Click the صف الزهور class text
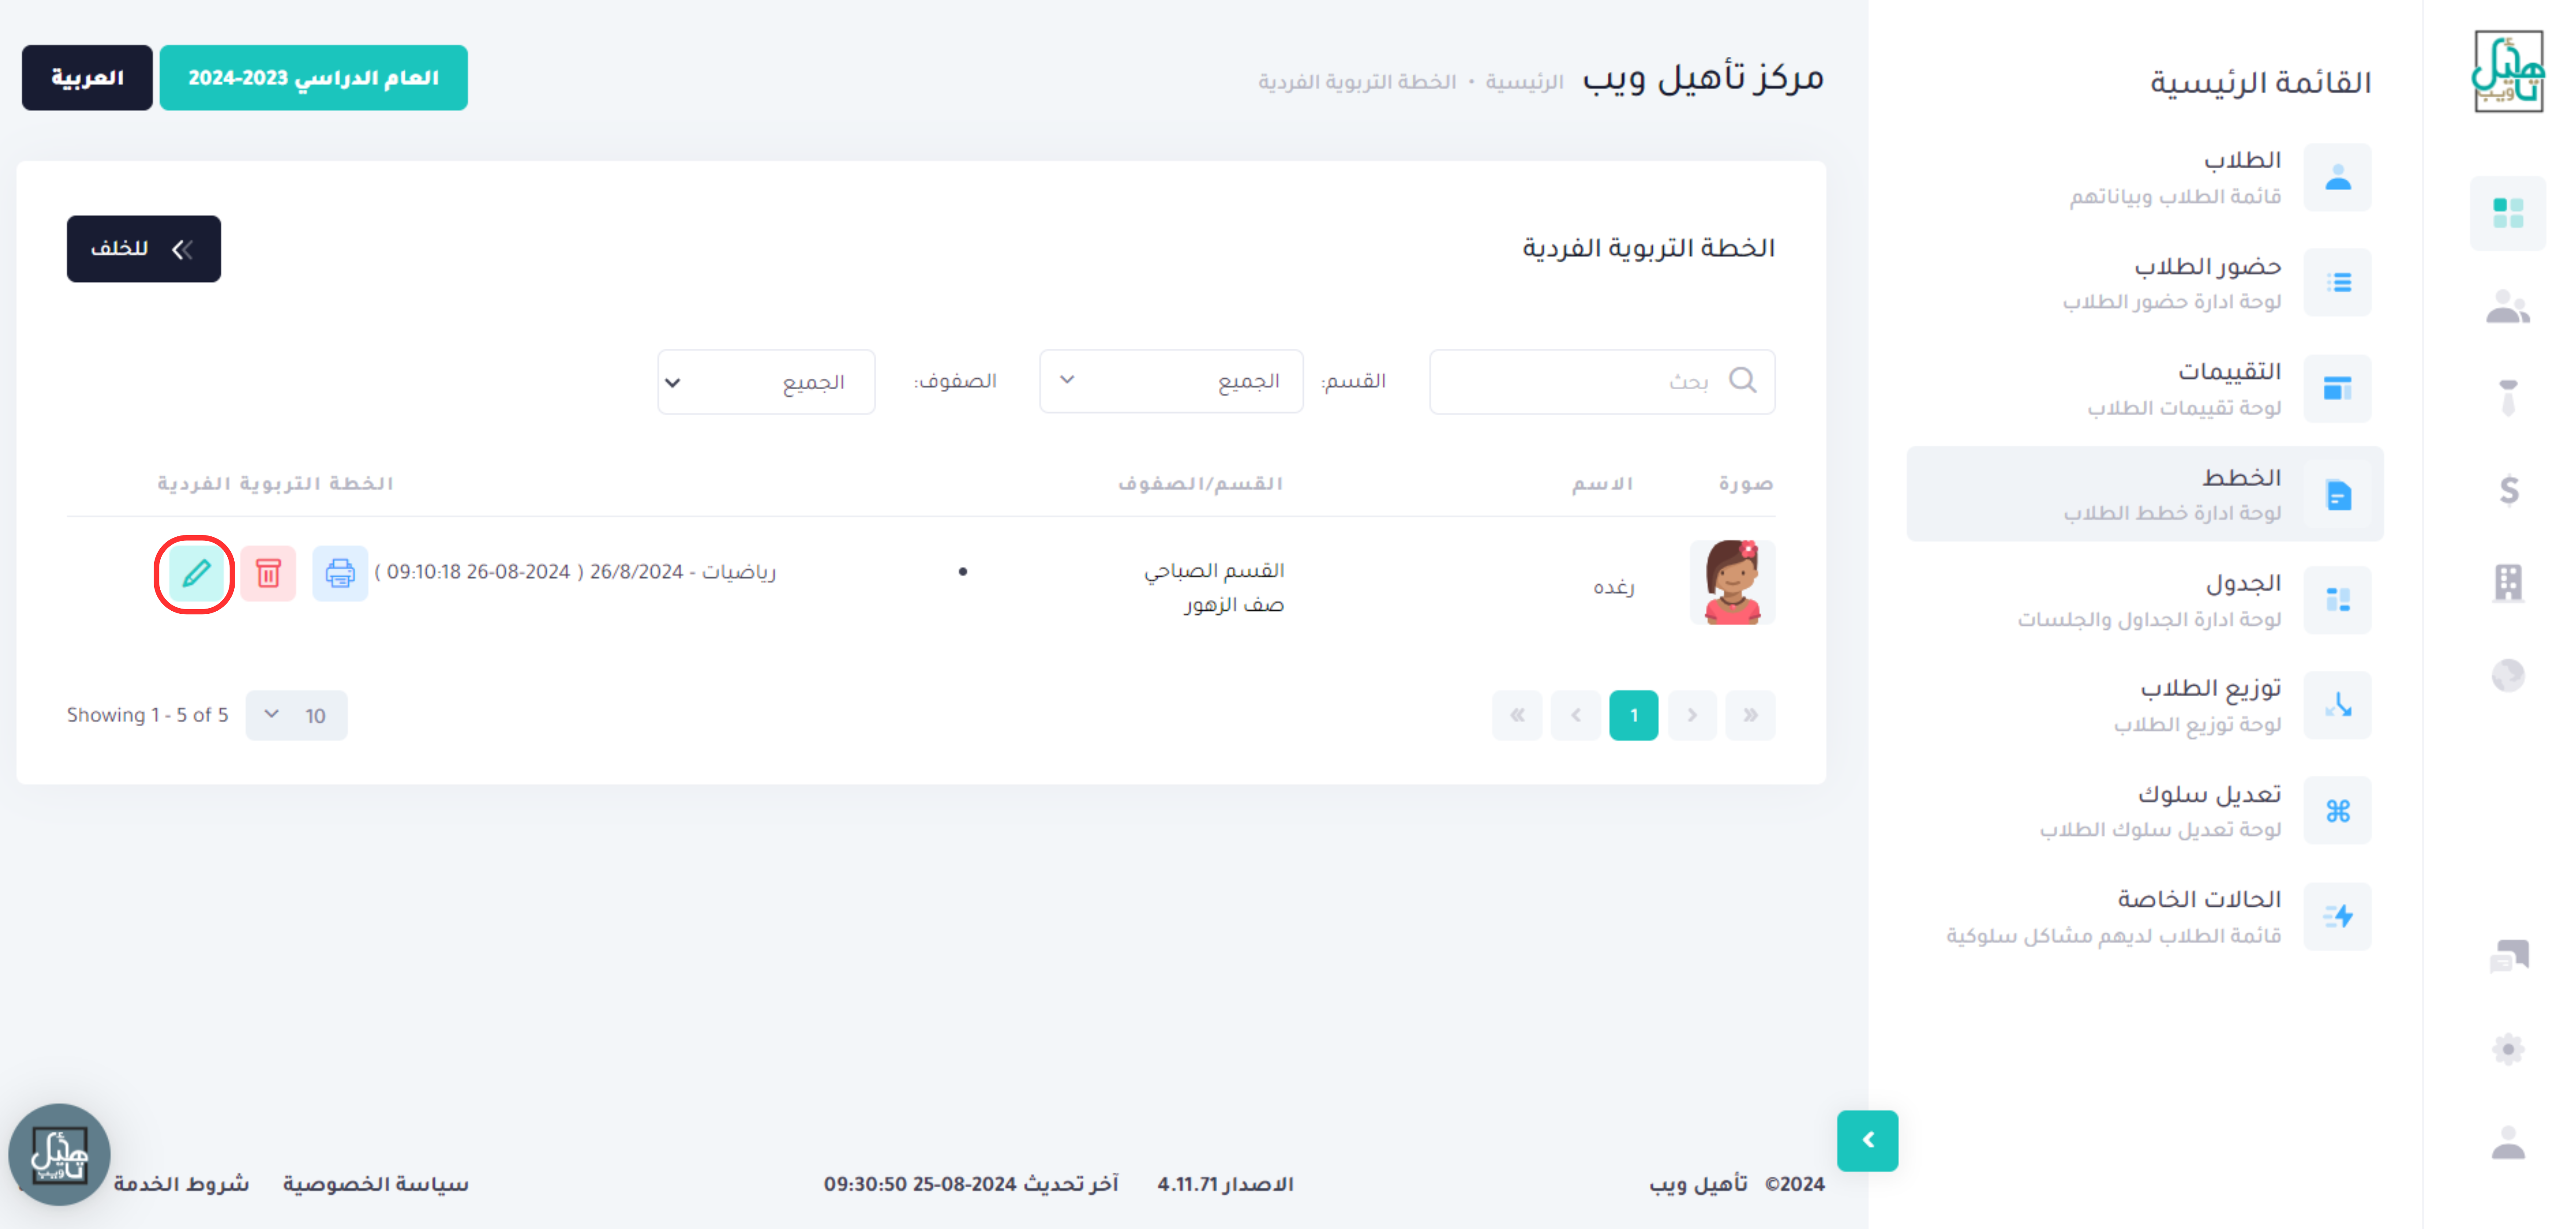Viewport: 2576px width, 1229px height. tap(1234, 604)
